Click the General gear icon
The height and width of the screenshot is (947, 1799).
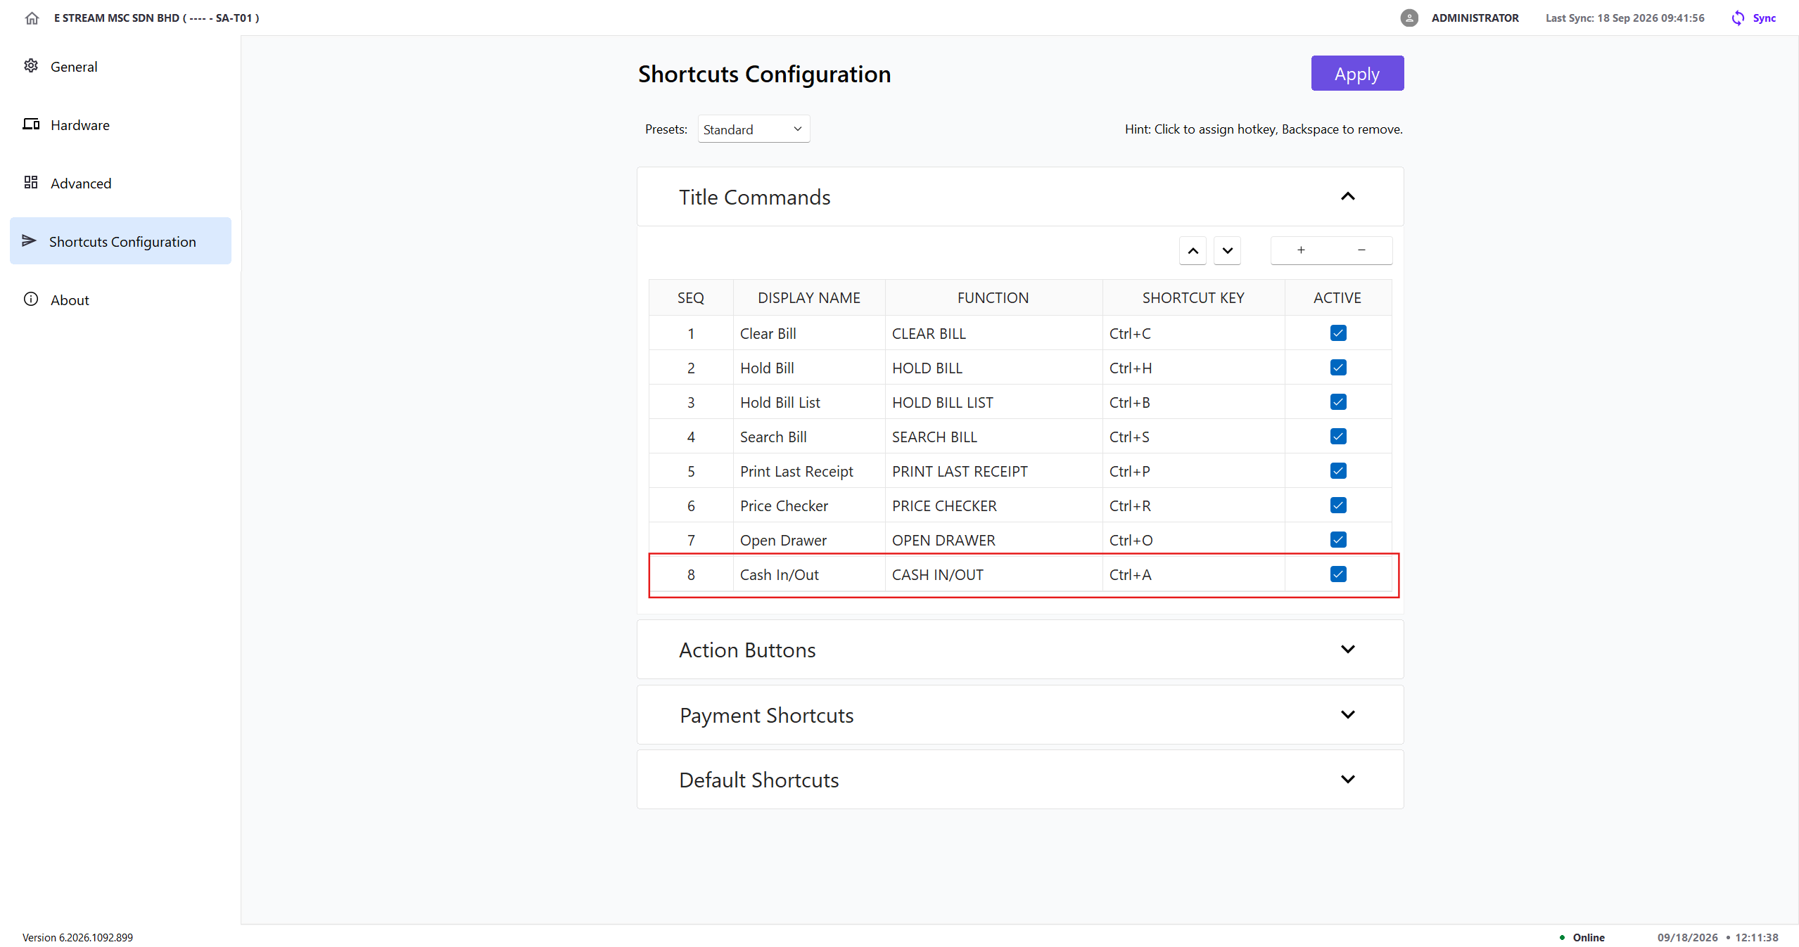[31, 66]
